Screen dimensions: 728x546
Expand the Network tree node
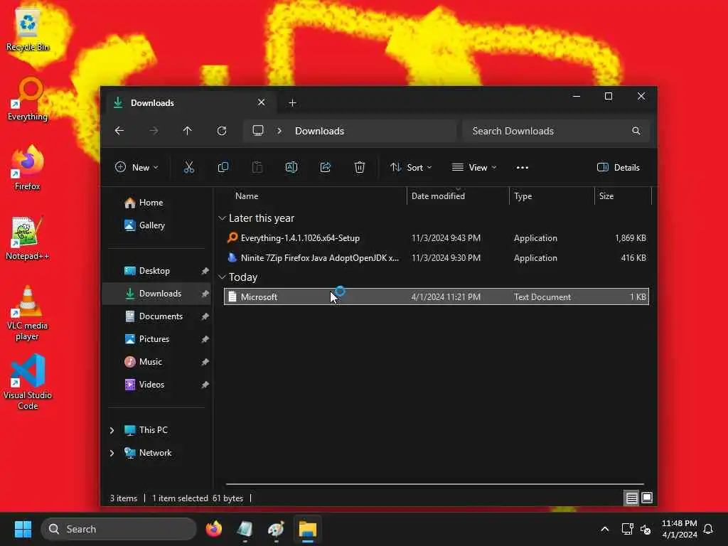(x=112, y=453)
